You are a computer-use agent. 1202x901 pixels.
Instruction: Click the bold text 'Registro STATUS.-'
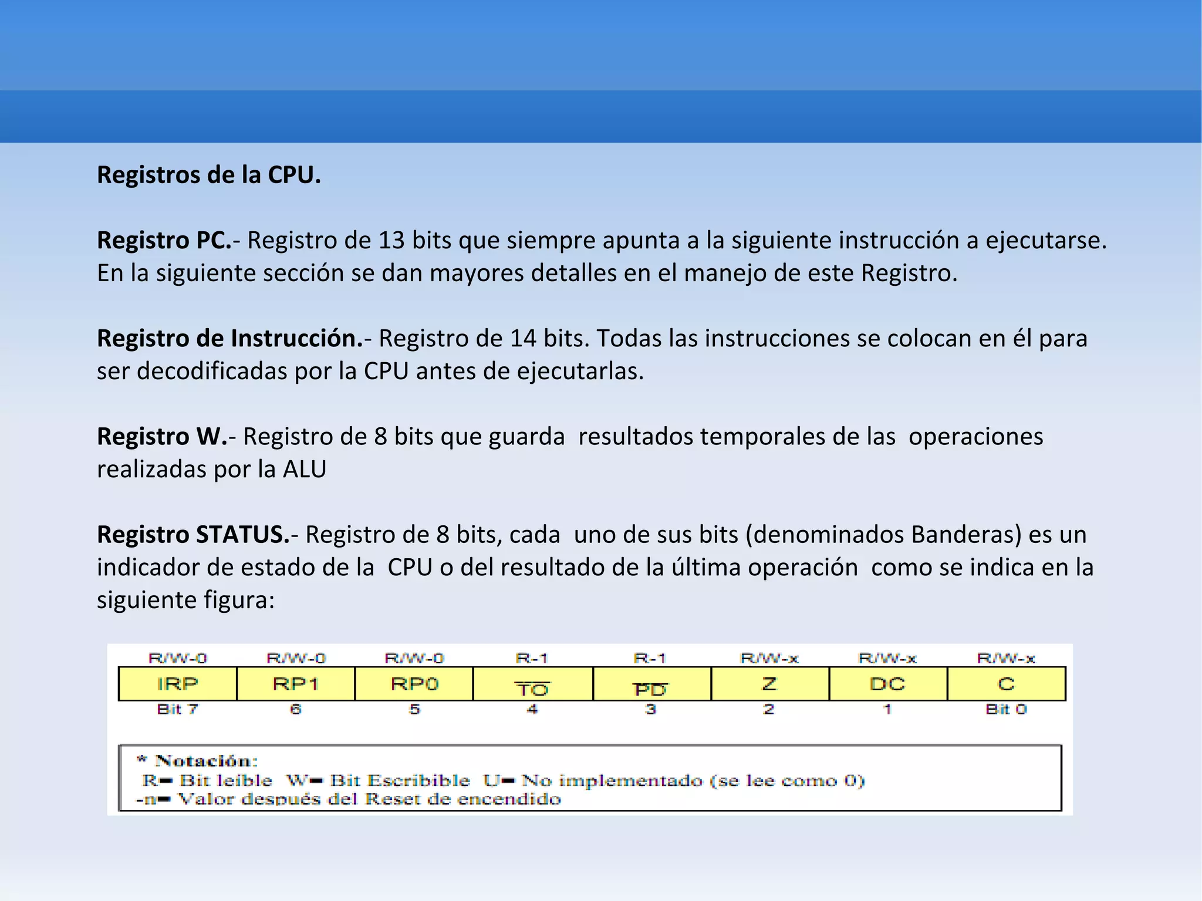click(x=198, y=534)
